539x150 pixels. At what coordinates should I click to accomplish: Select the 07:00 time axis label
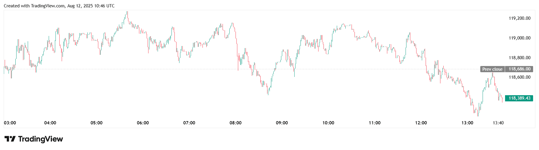coord(189,123)
